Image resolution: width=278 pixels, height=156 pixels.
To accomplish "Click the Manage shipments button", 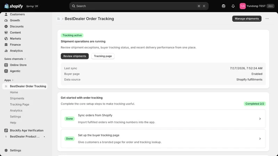I will [247, 19].
